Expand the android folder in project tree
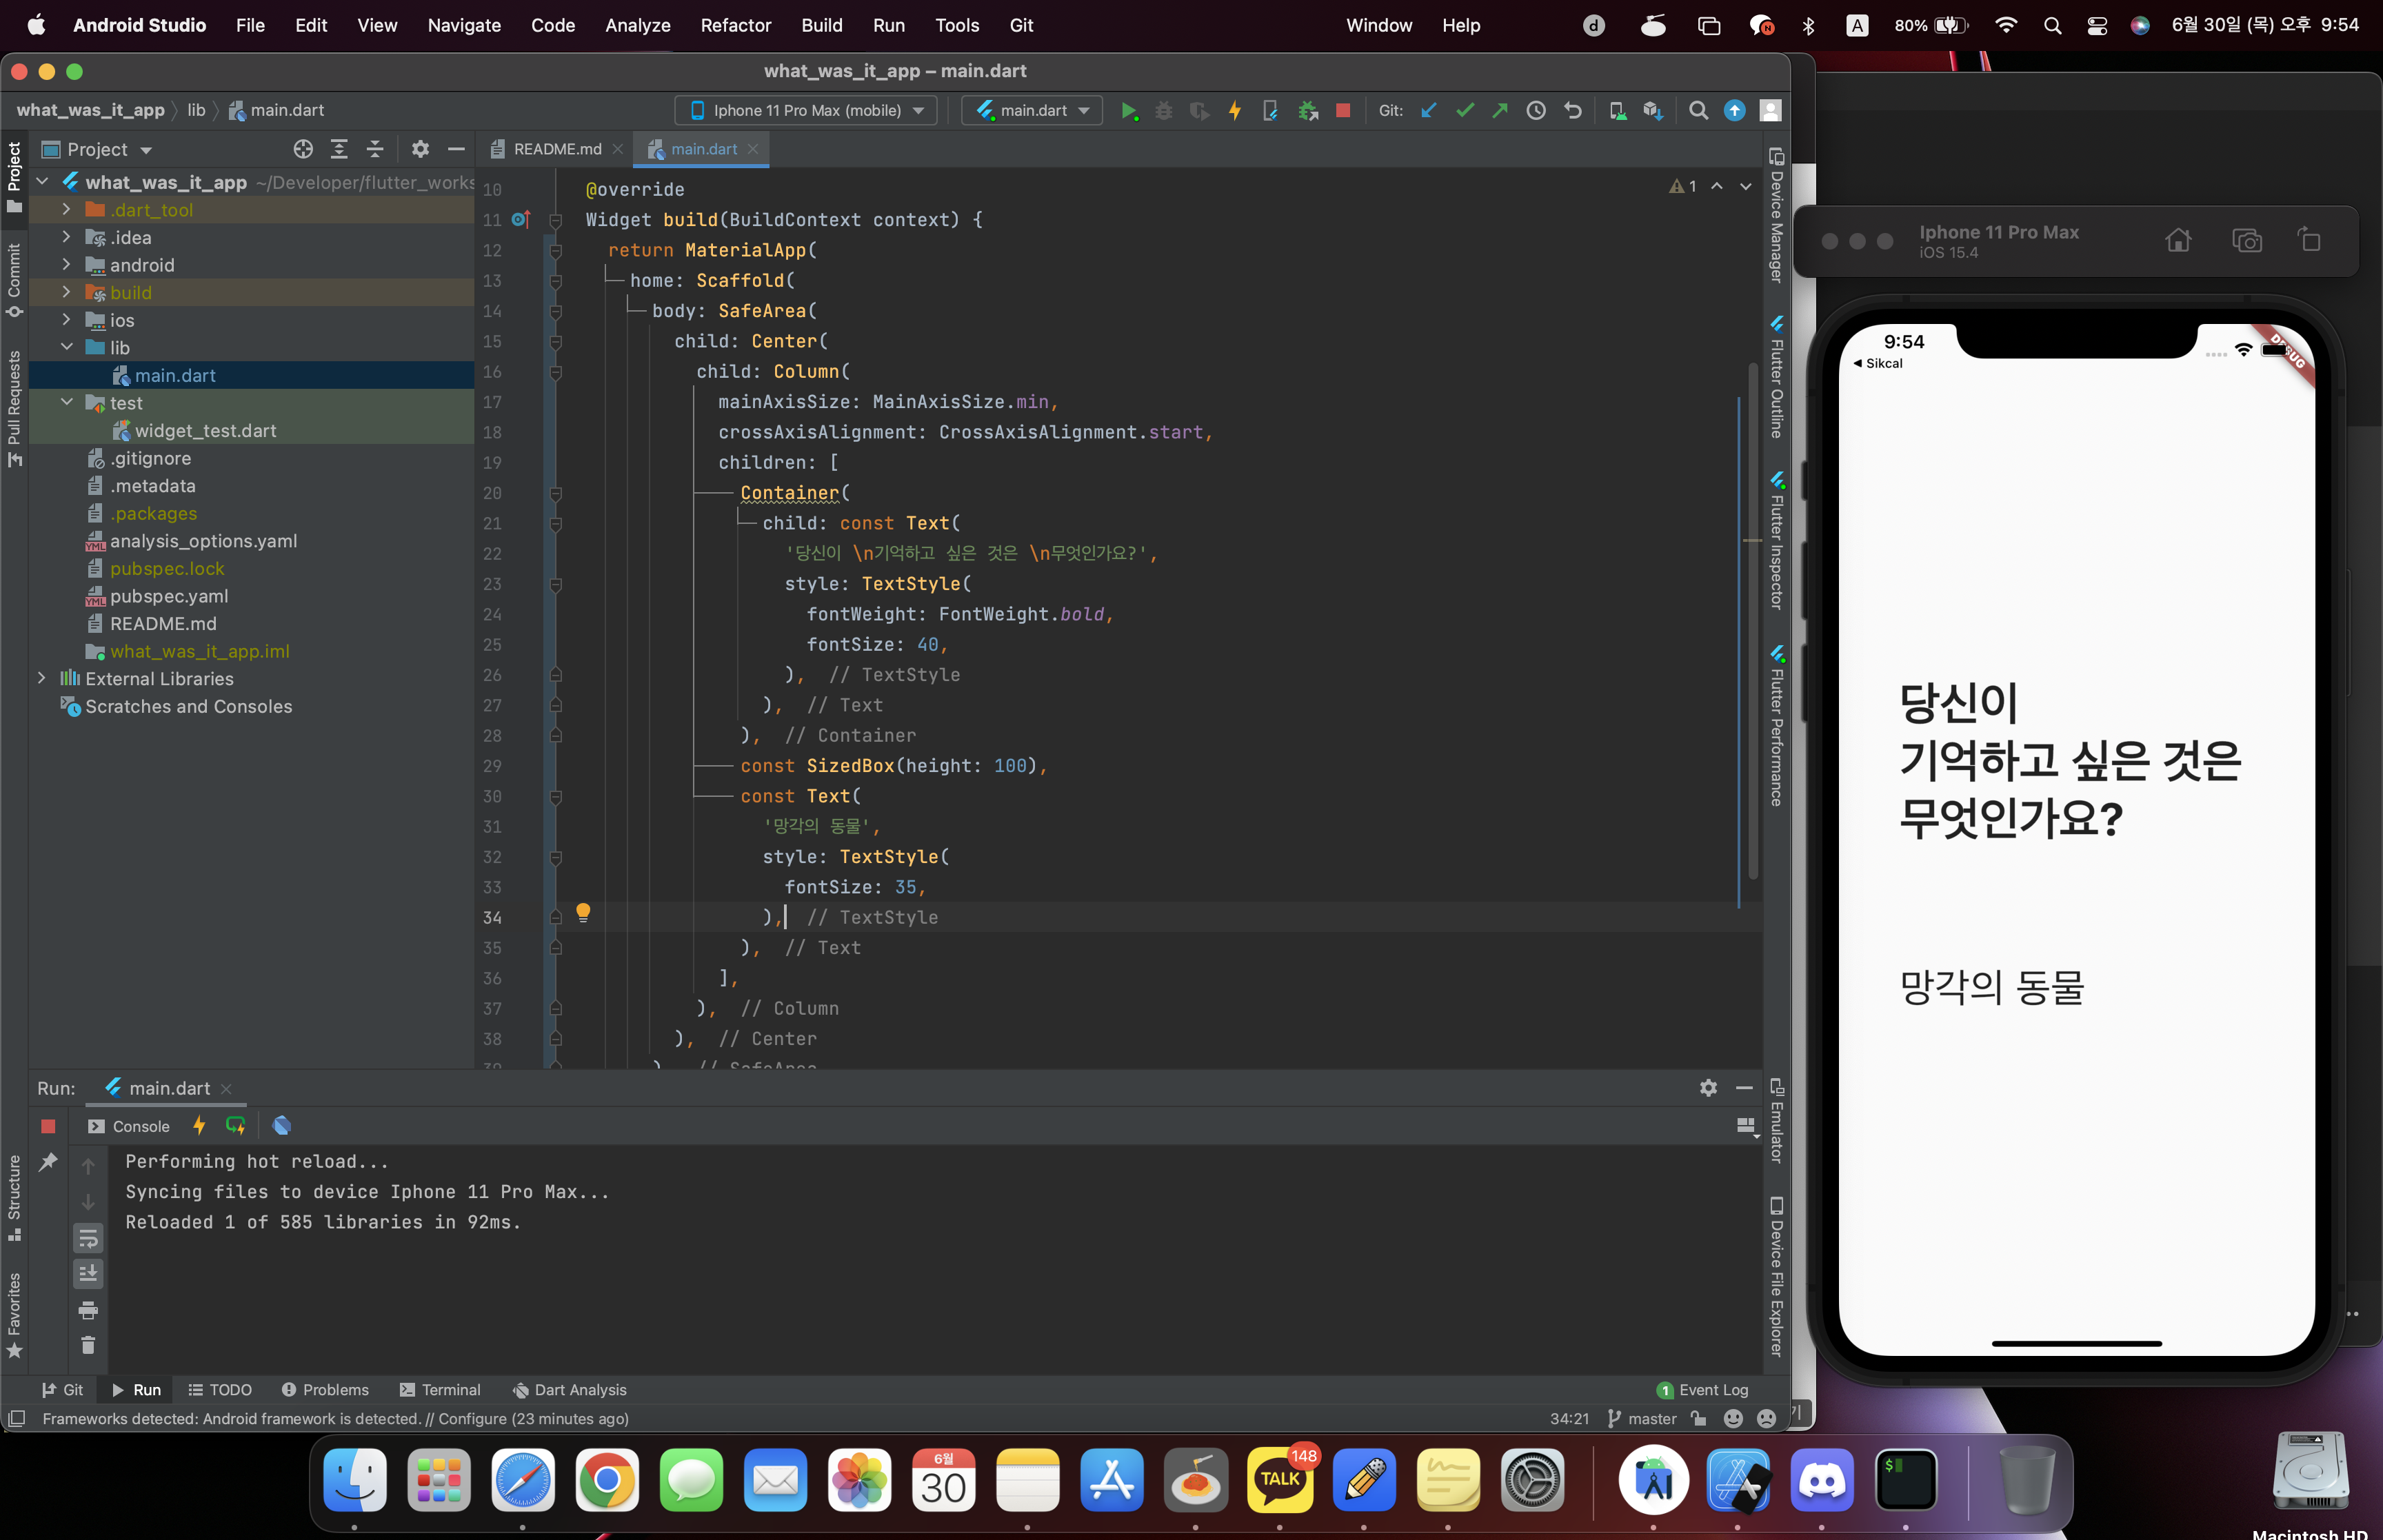2383x1540 pixels. point(66,265)
